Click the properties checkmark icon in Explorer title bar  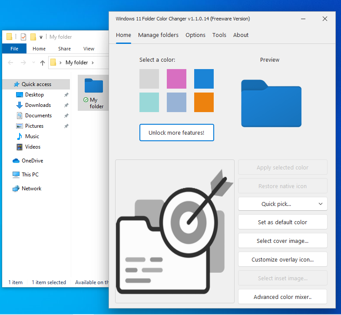tap(23, 37)
